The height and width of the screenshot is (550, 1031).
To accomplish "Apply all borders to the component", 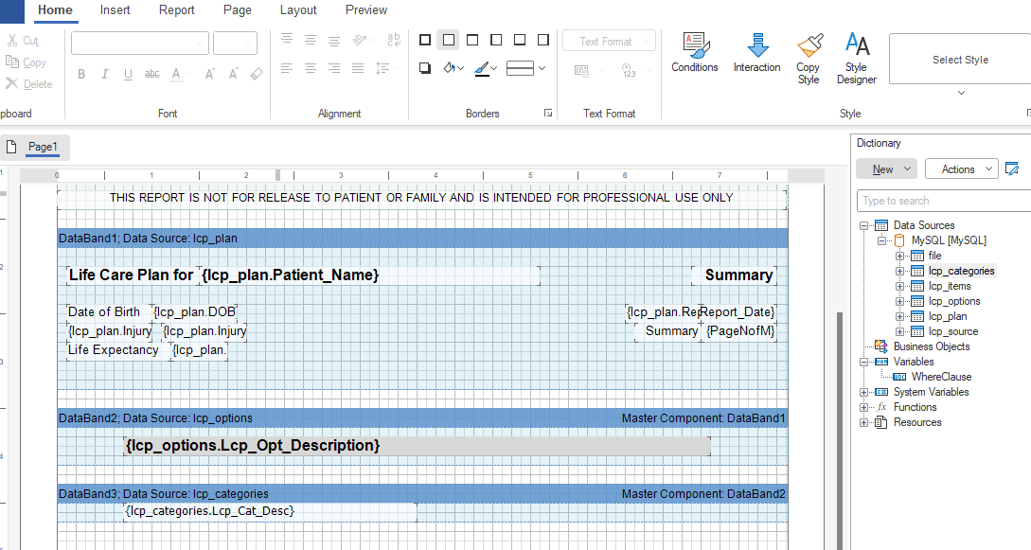I will tap(425, 40).
